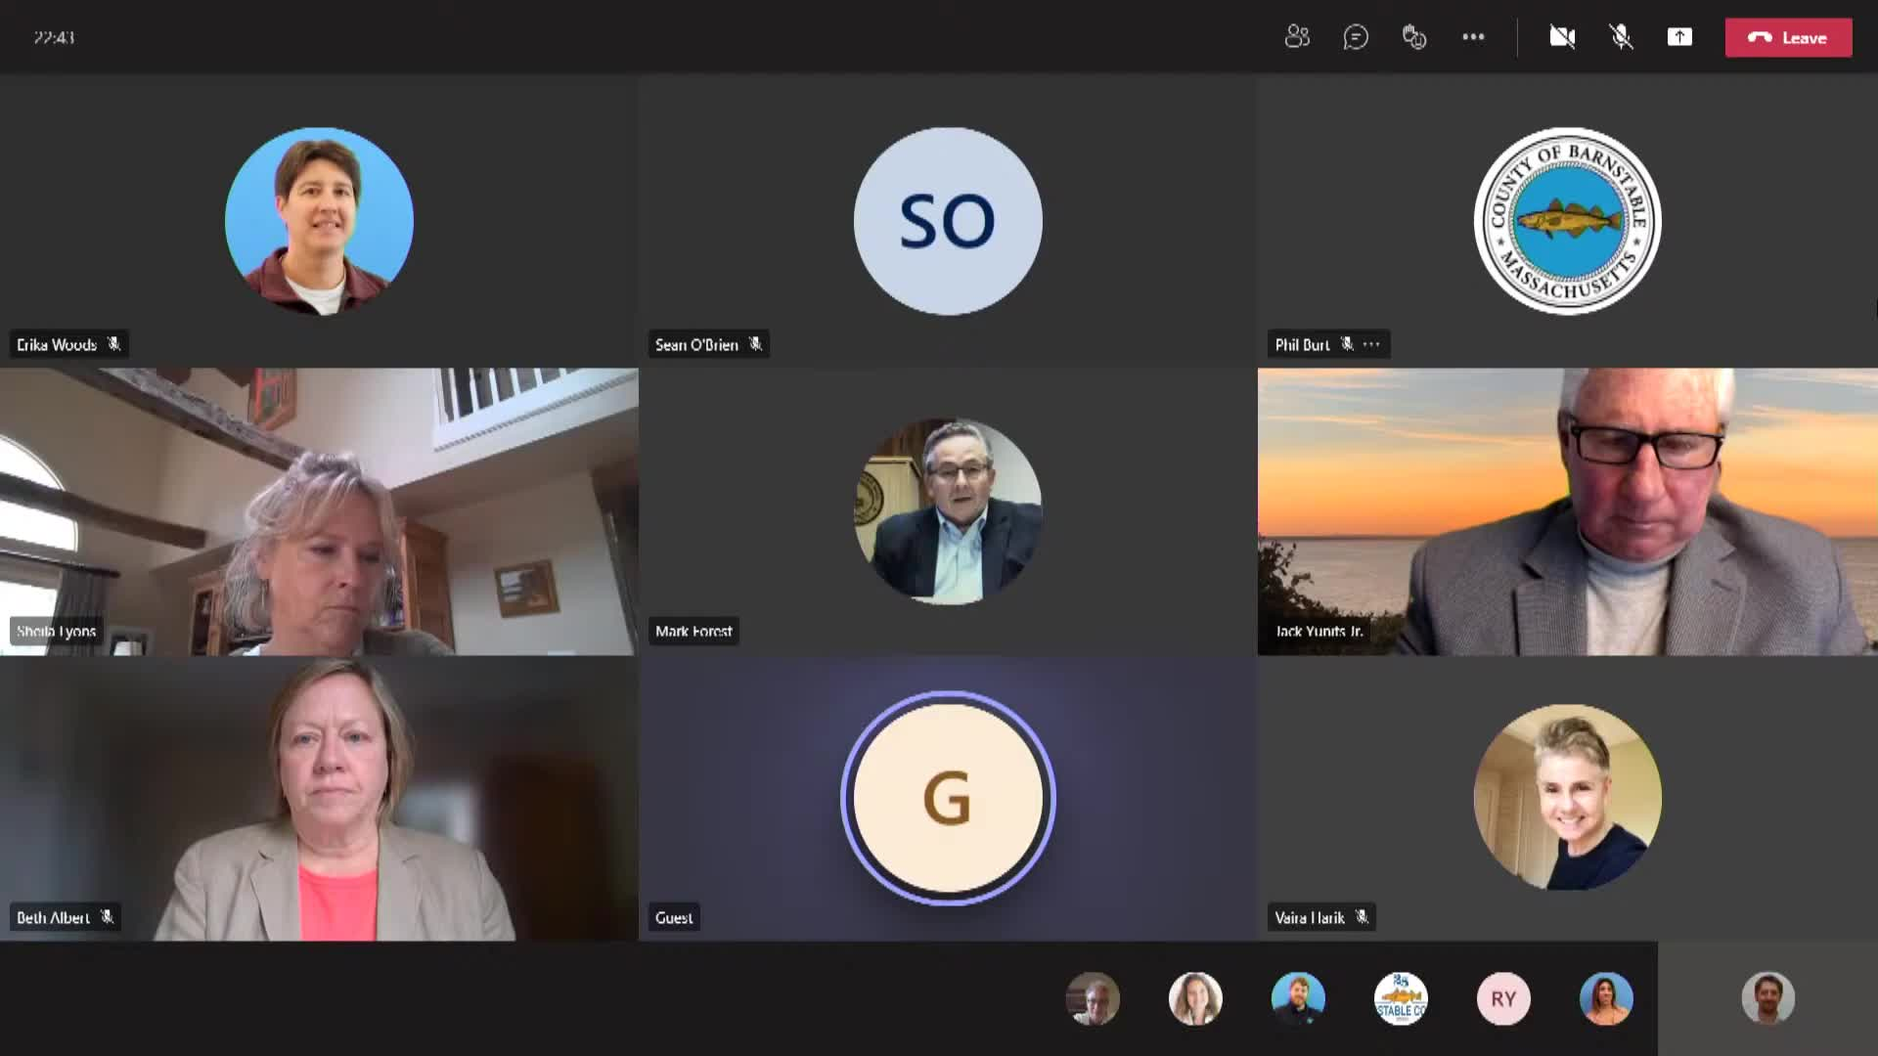The width and height of the screenshot is (1878, 1056).
Task: Click Vaira Harik's muted mic icon
Action: click(x=1362, y=917)
